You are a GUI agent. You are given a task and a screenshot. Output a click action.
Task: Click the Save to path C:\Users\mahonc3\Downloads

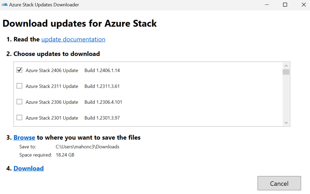tap(87, 147)
